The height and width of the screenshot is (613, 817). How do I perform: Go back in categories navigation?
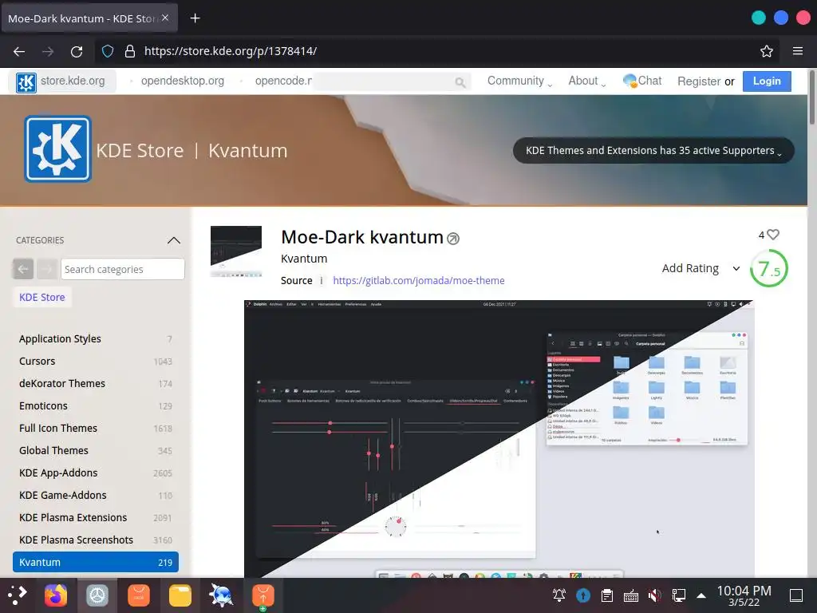(x=23, y=269)
